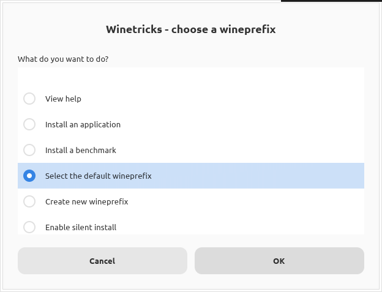This screenshot has height=292, width=382.
Task: Click the blank header row above View help
Action: (x=190, y=77)
